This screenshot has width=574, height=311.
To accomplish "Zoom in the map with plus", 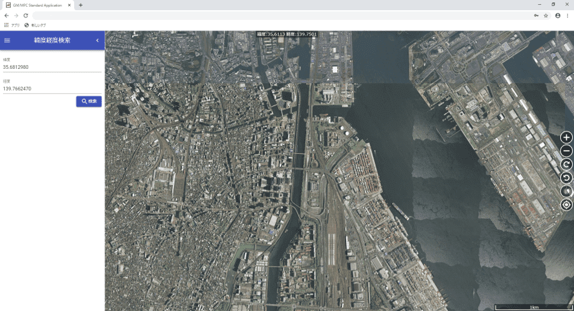I will pyautogui.click(x=566, y=137).
